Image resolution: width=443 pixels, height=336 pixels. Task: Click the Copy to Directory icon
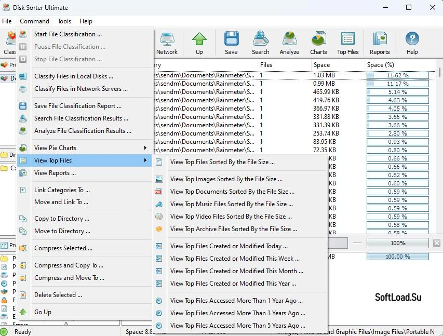click(23, 219)
